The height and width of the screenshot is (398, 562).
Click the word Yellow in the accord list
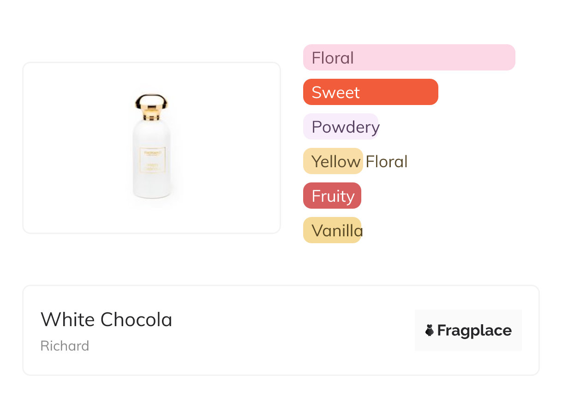[336, 162]
